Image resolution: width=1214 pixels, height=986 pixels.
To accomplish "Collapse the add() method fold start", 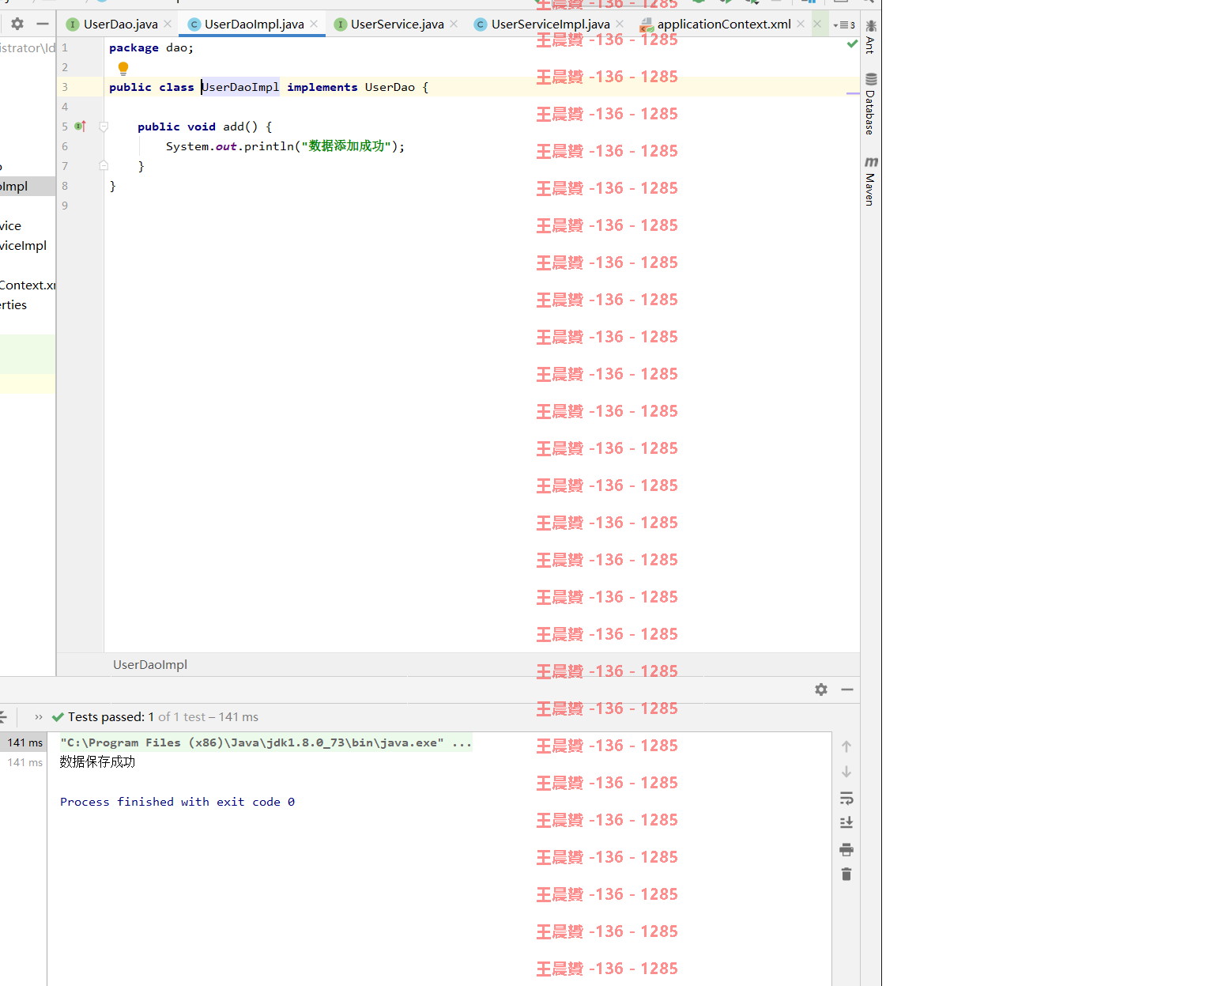I will 104,127.
